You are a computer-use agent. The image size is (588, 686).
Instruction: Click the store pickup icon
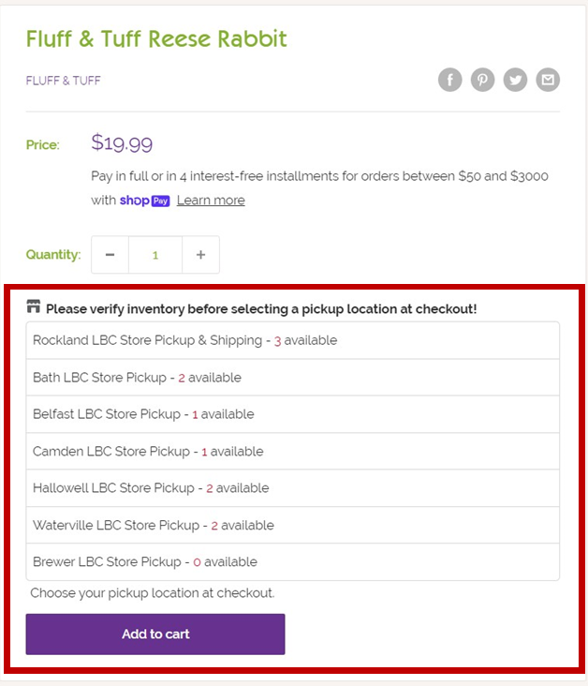33,306
